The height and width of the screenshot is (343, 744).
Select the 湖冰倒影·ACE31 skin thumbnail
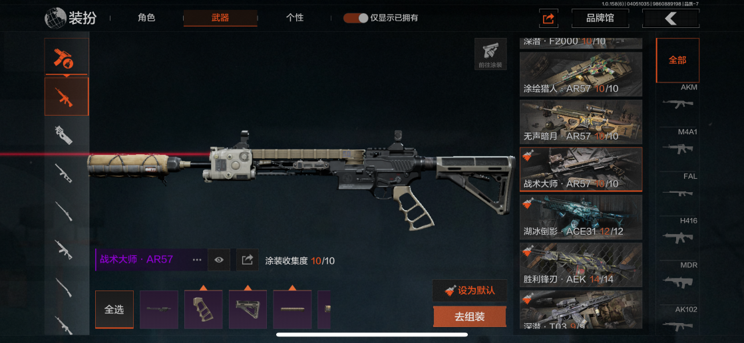point(581,217)
